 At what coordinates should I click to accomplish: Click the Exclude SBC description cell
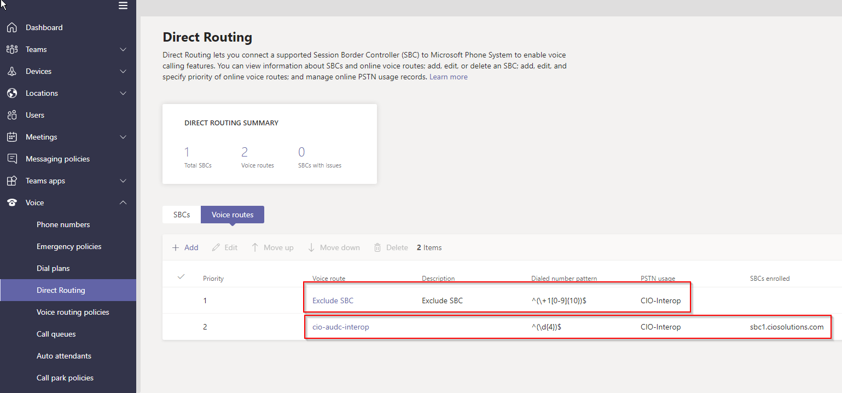(x=442, y=300)
